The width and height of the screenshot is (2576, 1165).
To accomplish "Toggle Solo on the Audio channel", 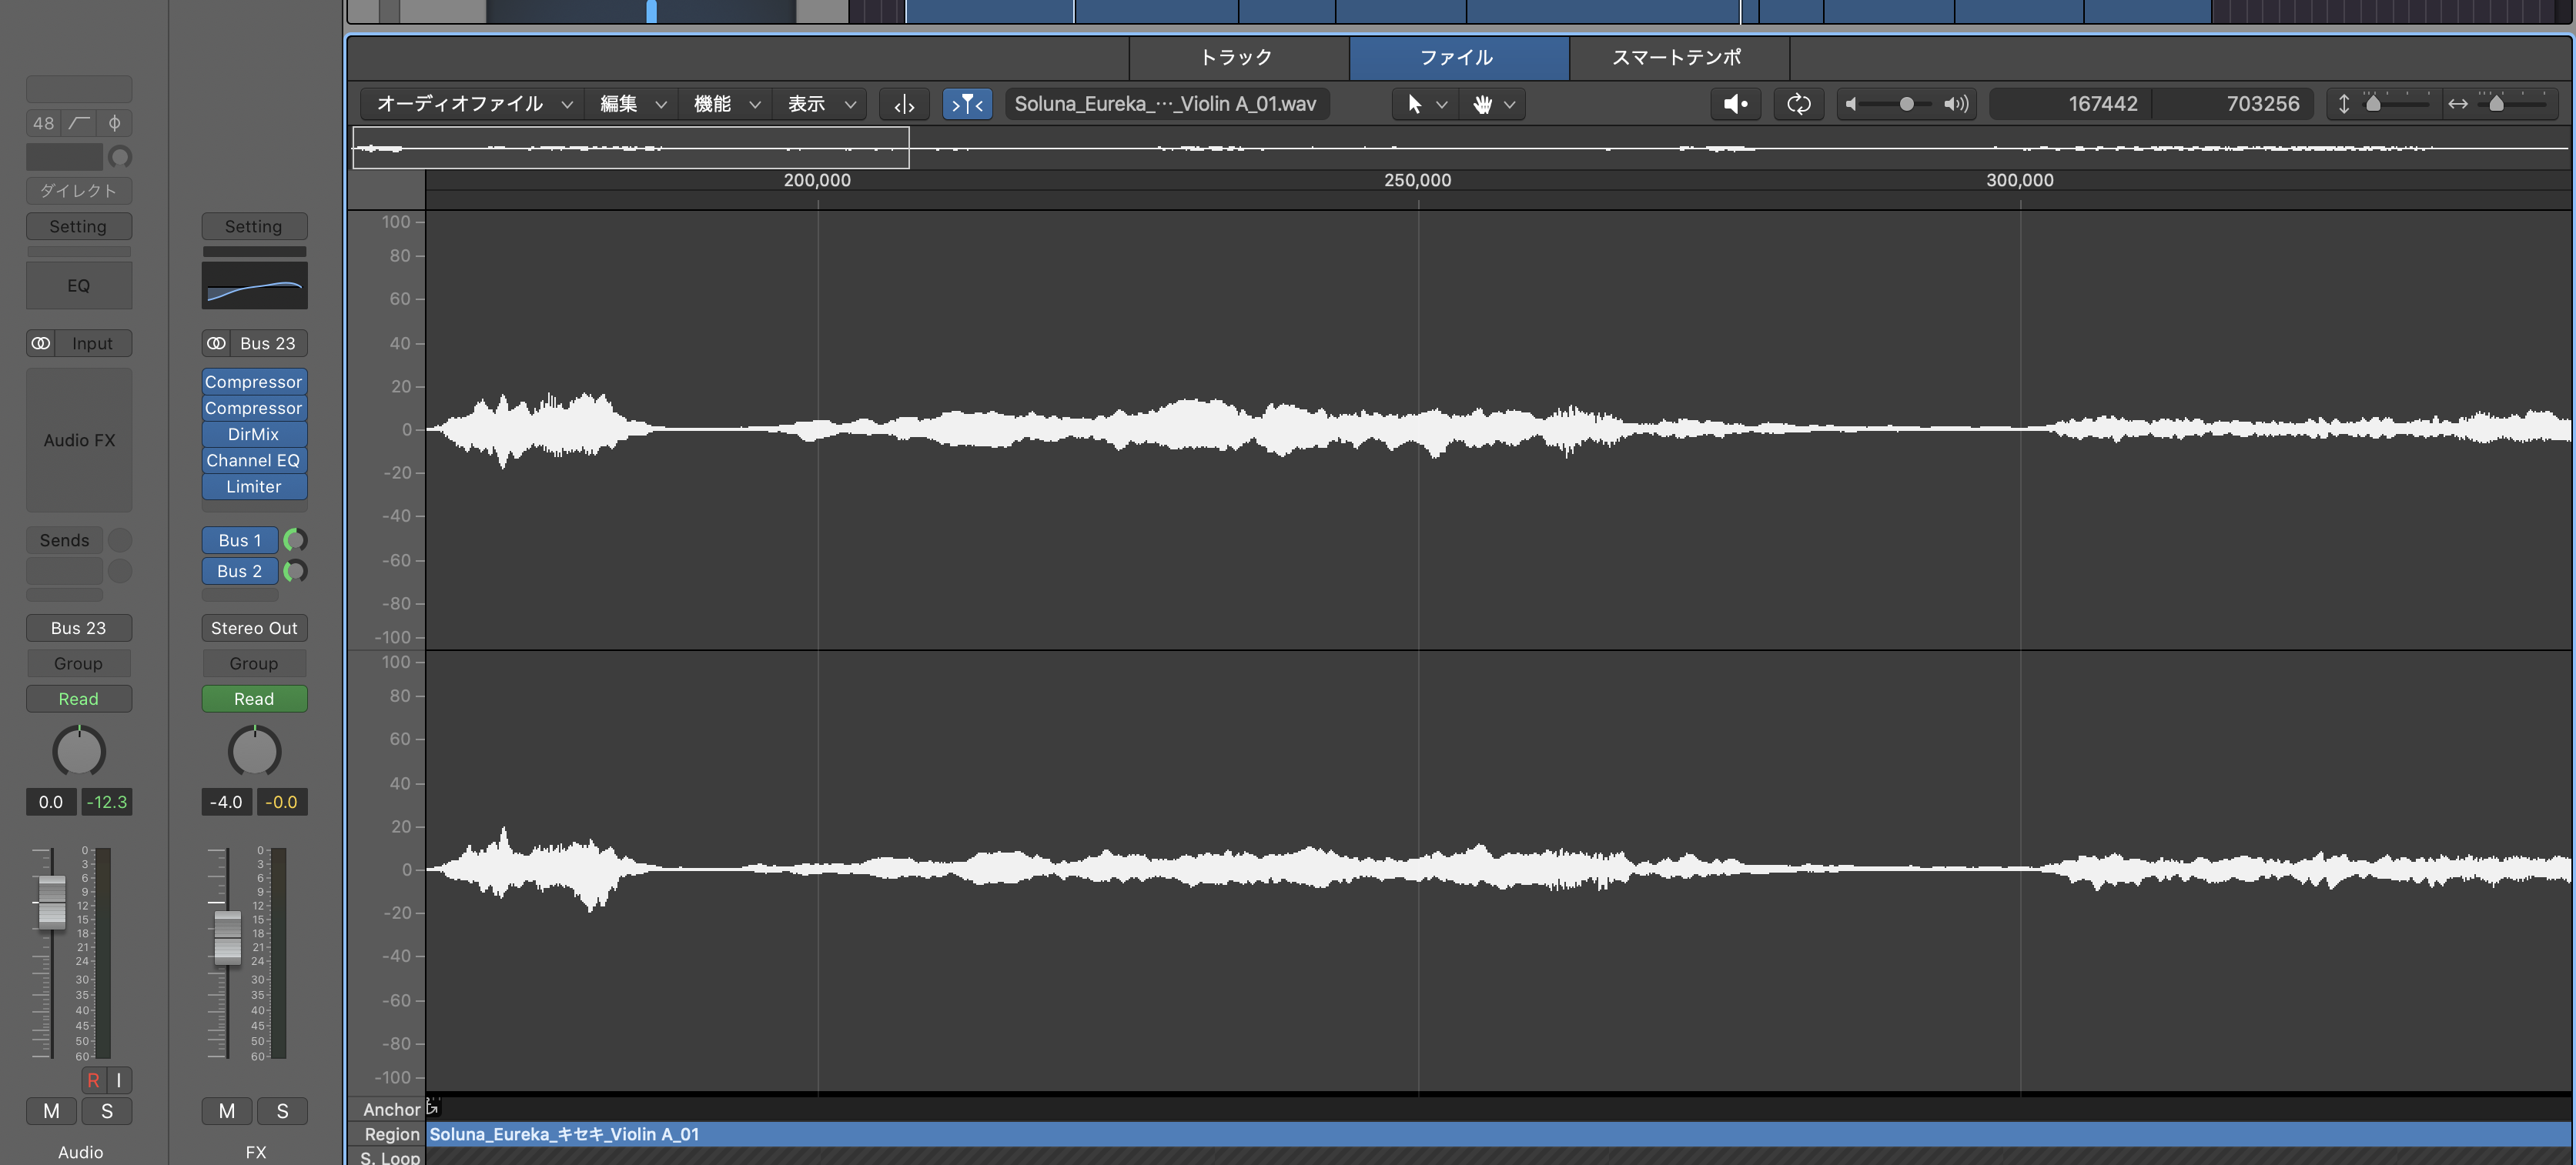I will [107, 1111].
